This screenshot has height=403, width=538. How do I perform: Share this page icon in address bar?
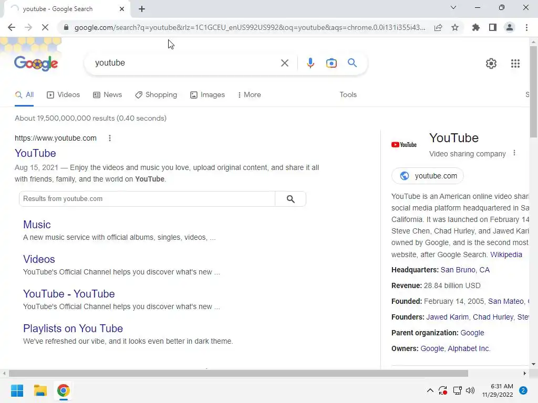point(438,27)
